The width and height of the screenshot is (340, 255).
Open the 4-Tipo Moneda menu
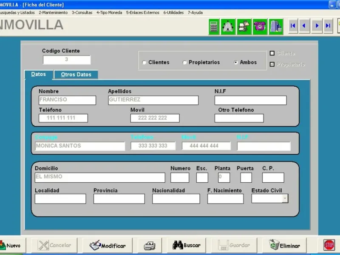(x=109, y=13)
